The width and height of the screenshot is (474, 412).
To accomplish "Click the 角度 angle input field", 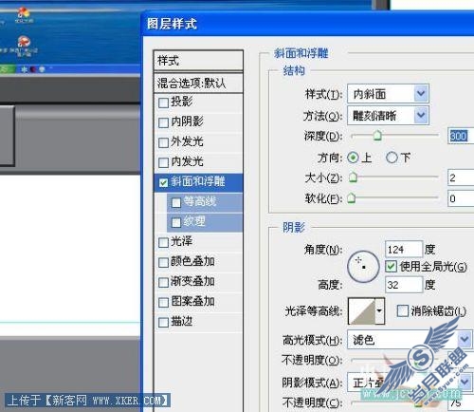I will point(404,250).
